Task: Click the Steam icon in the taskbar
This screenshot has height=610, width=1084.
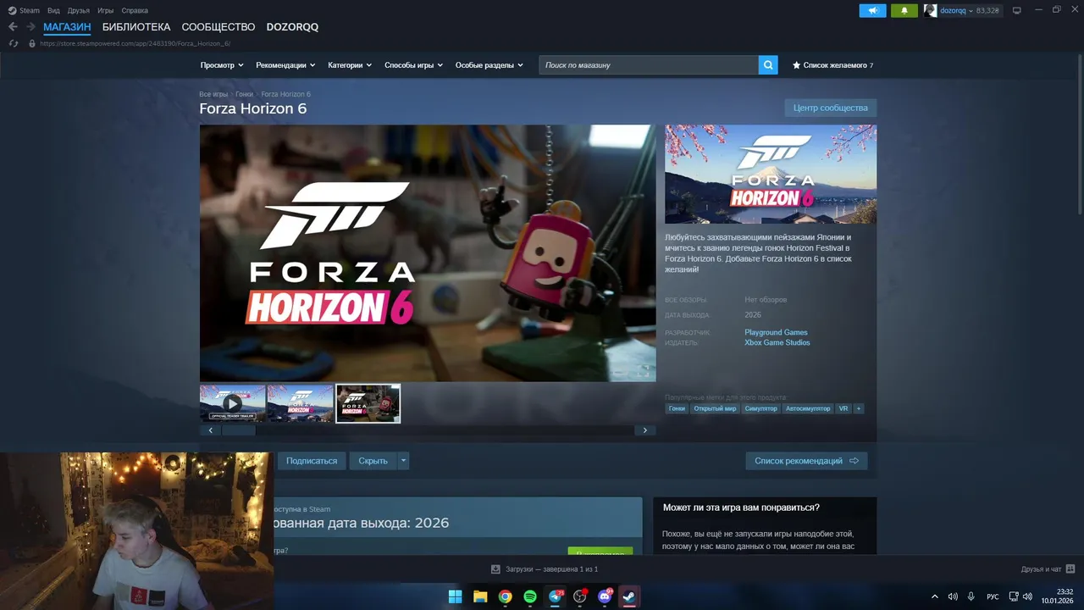Action: click(629, 596)
